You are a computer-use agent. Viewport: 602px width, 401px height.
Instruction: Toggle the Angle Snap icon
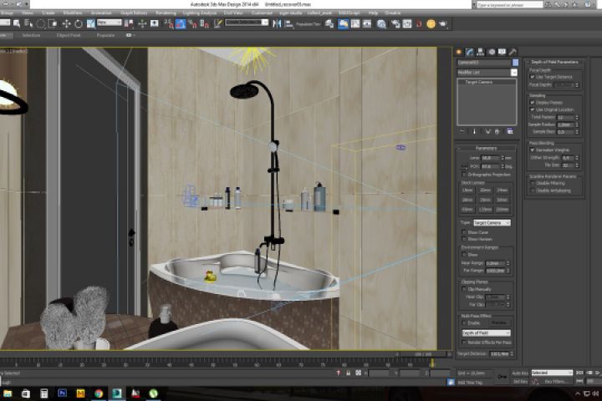(x=181, y=23)
